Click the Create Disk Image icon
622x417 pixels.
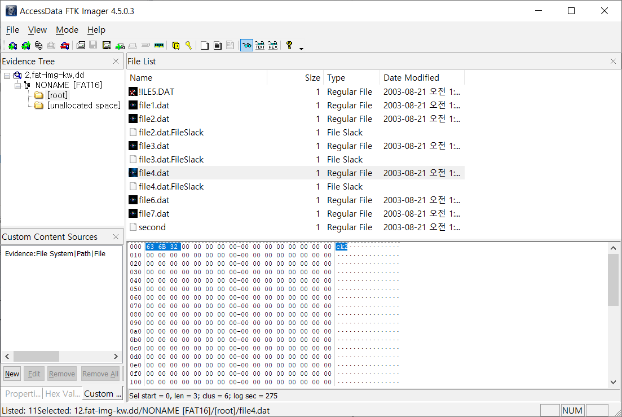[x=81, y=45]
